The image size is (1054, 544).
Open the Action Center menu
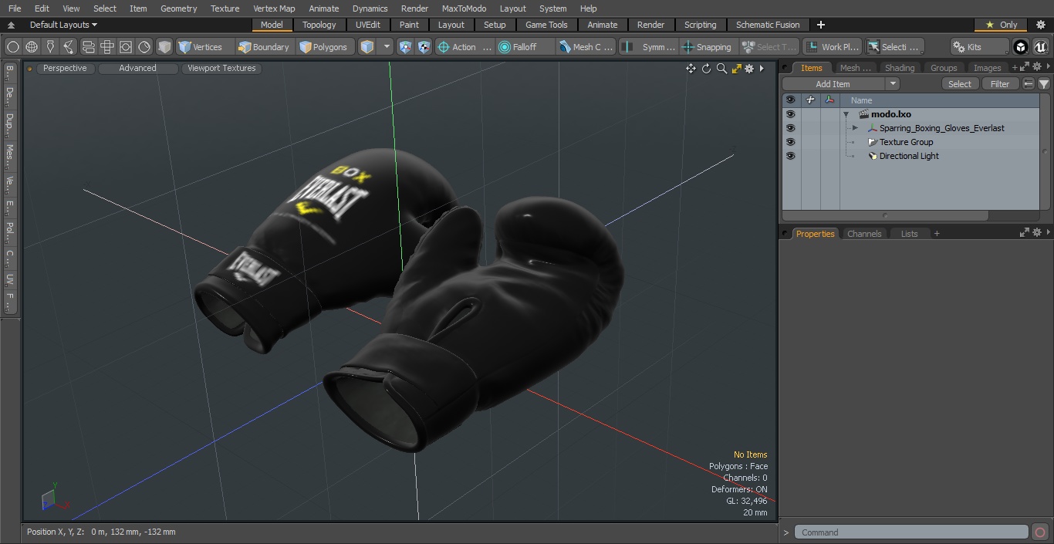pos(465,47)
